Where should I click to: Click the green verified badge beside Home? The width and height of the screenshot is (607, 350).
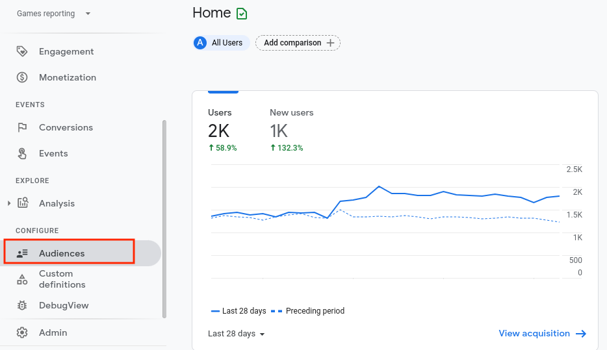242,14
